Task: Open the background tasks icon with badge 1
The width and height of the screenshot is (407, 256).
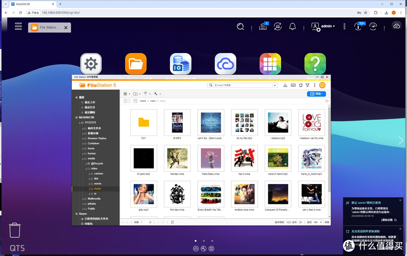Action: [x=263, y=26]
